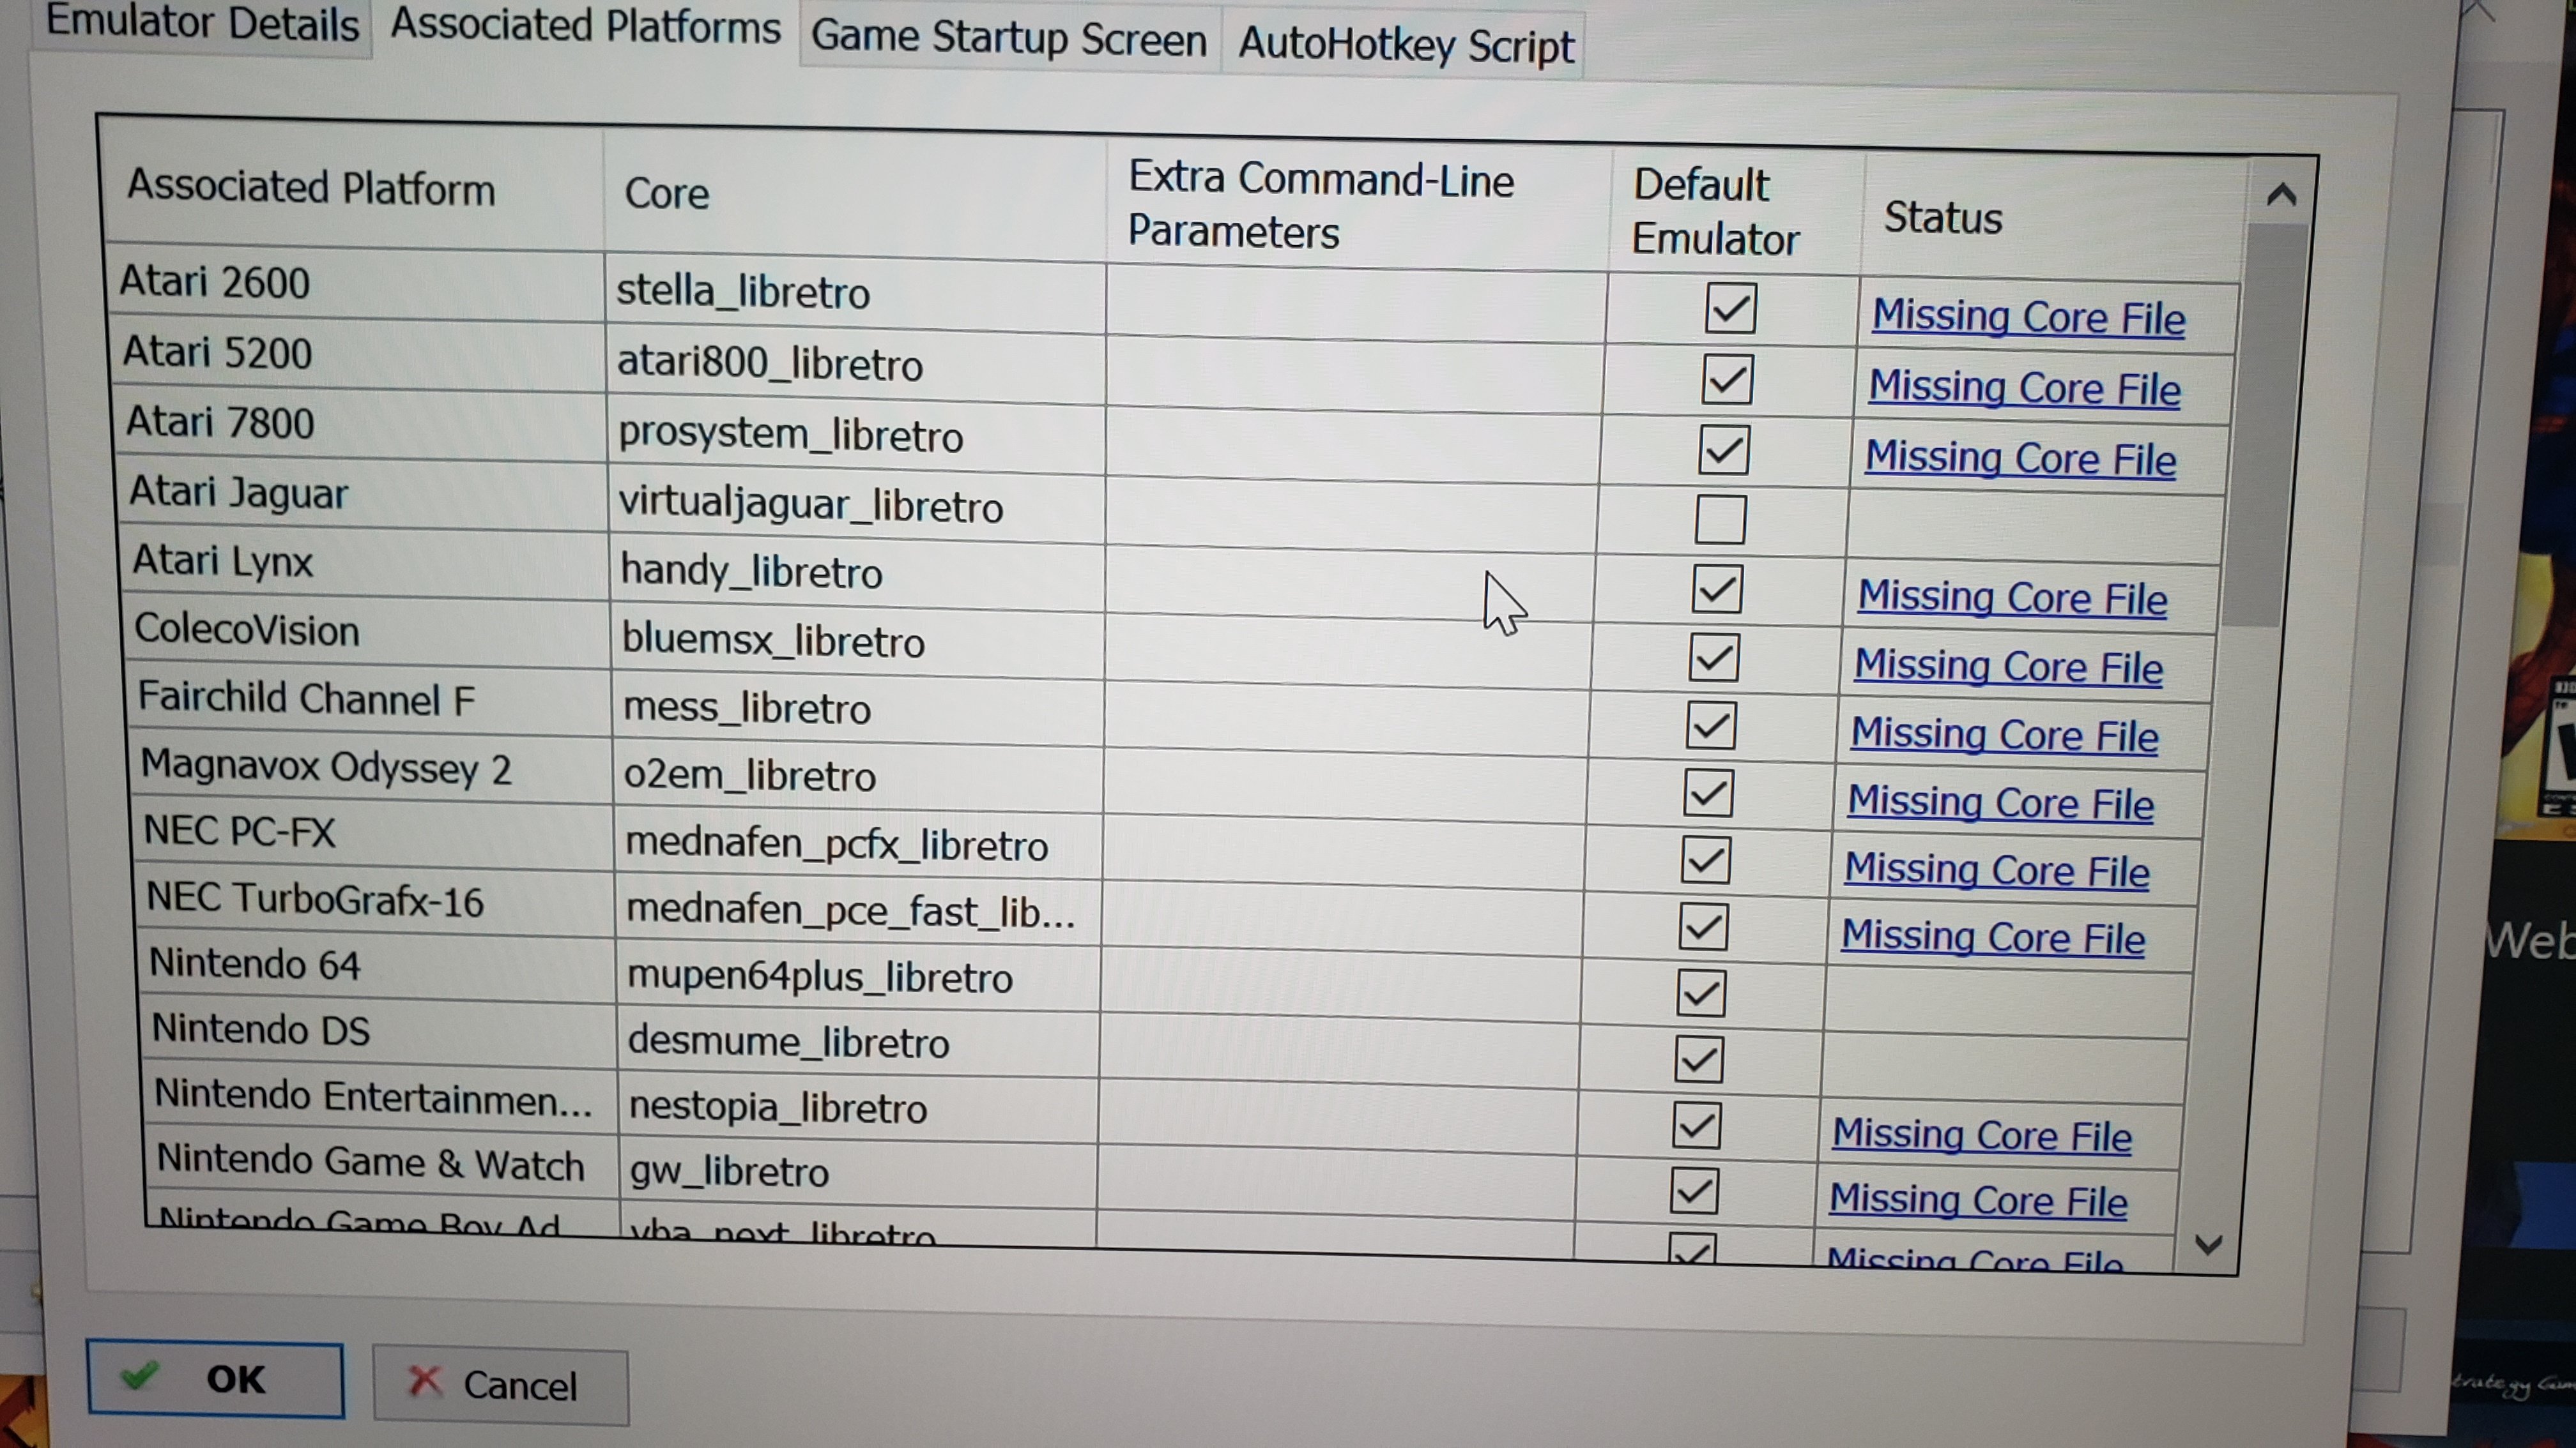Viewport: 2576px width, 1448px height.
Task: Enable default emulator for Atari Jaguar
Action: pyautogui.click(x=1720, y=520)
